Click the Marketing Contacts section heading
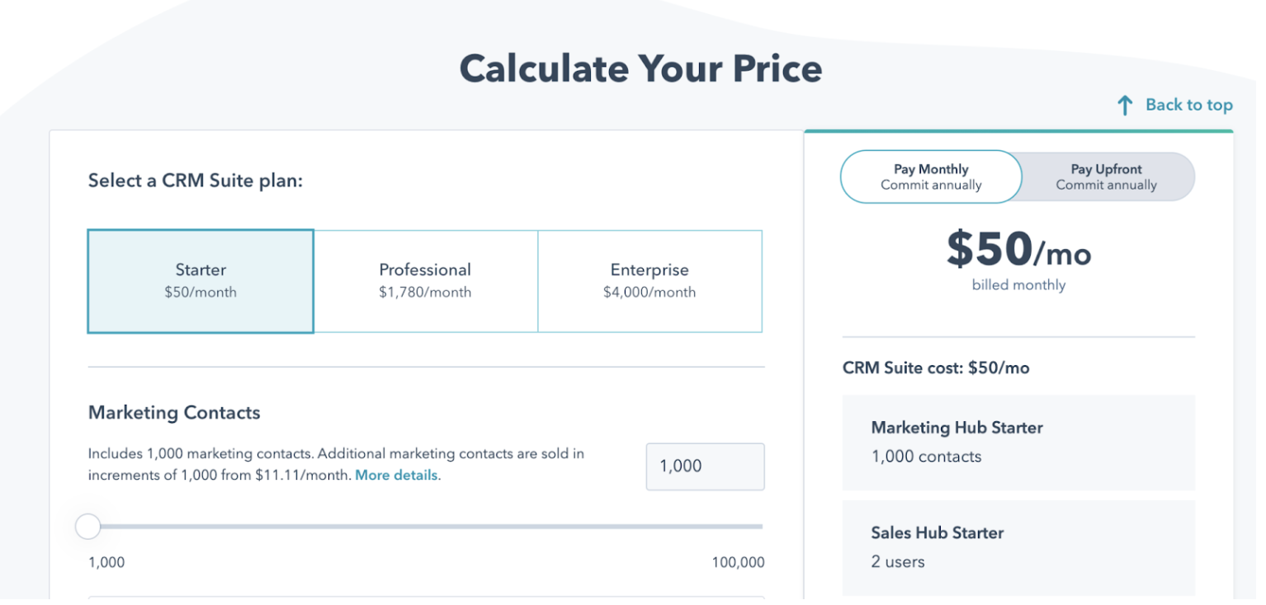 pos(174,413)
